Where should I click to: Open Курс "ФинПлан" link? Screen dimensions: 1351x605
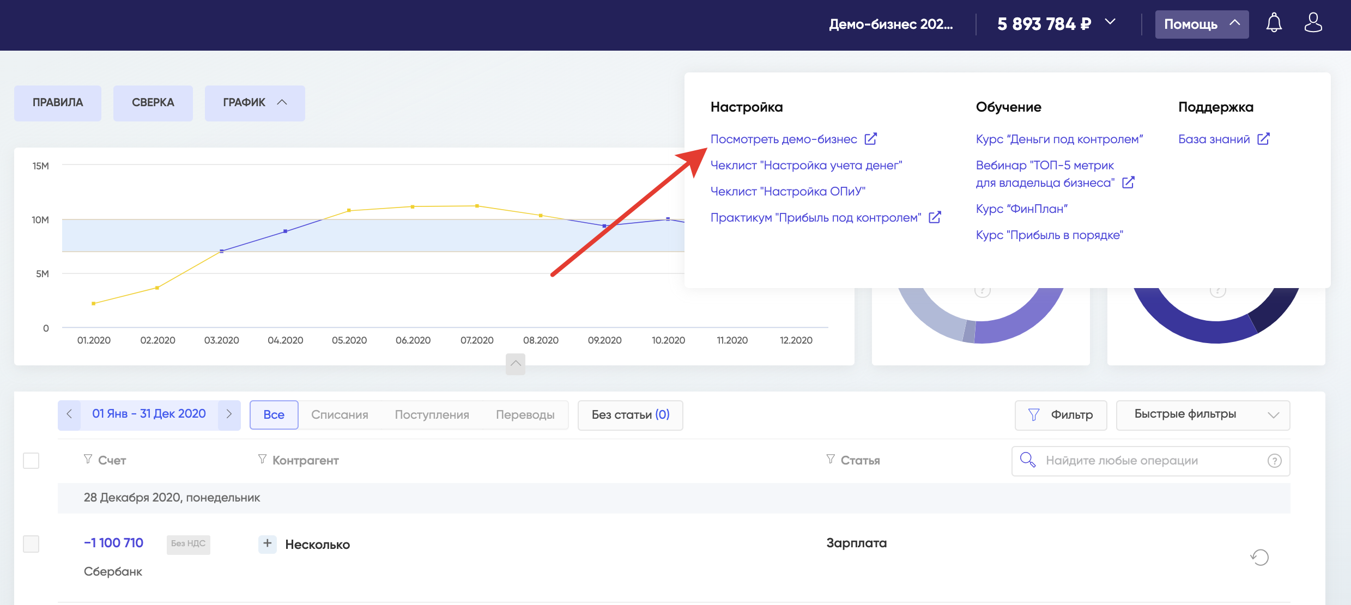click(1021, 209)
